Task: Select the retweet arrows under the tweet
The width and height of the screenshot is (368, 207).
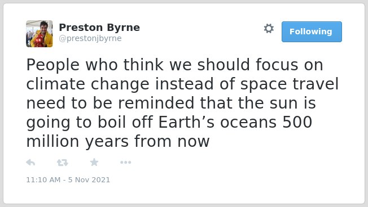Action: coord(63,163)
